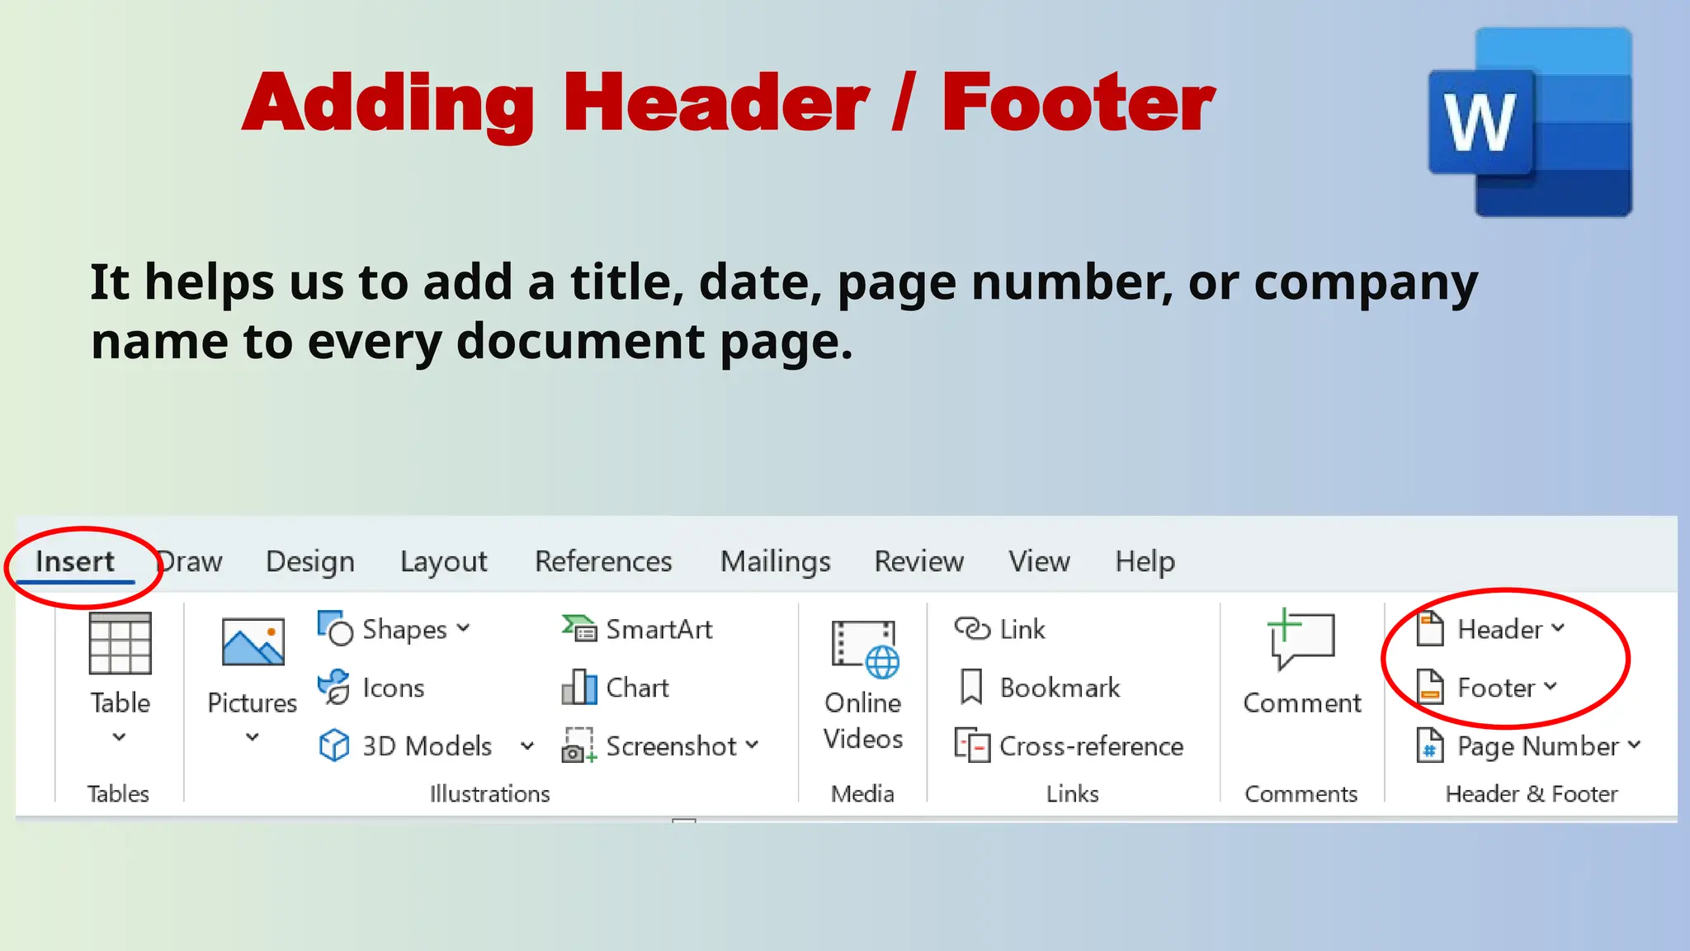
Task: Click the Header & Footer group label
Action: coord(1532,793)
